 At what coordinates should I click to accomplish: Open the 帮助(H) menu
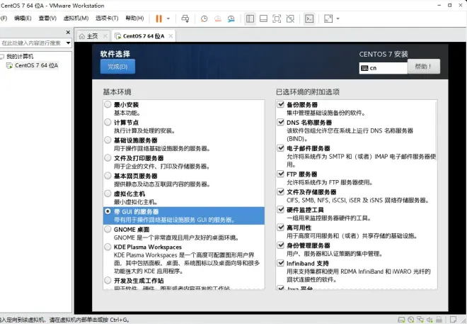[134, 18]
